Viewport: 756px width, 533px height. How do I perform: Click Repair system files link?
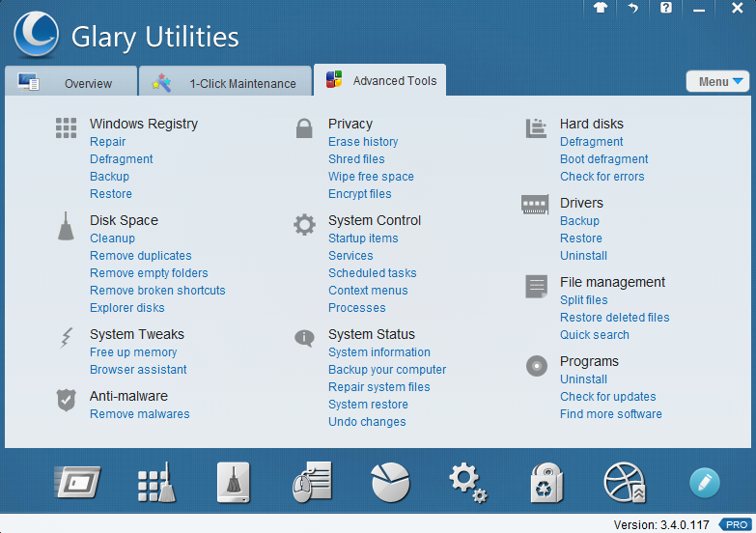pos(378,387)
